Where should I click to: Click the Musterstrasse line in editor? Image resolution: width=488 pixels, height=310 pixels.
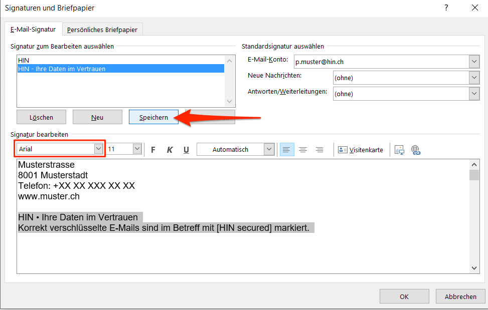pos(46,165)
